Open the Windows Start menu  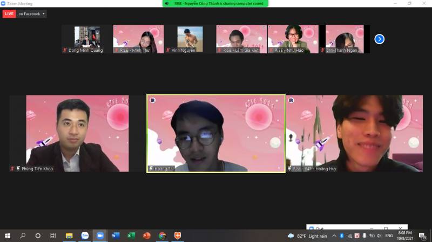click(x=8, y=236)
